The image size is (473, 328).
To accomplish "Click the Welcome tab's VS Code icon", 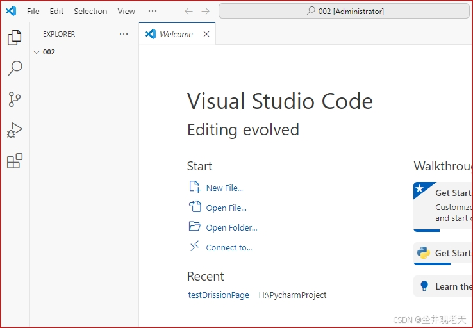I will [151, 34].
